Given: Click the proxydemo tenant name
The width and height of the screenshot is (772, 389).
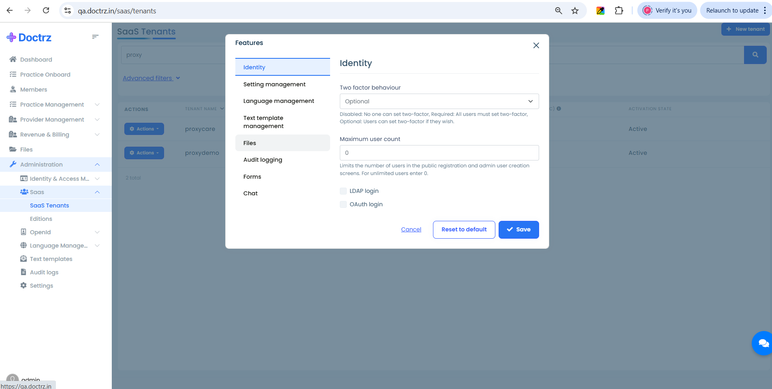Looking at the screenshot, I should [202, 153].
